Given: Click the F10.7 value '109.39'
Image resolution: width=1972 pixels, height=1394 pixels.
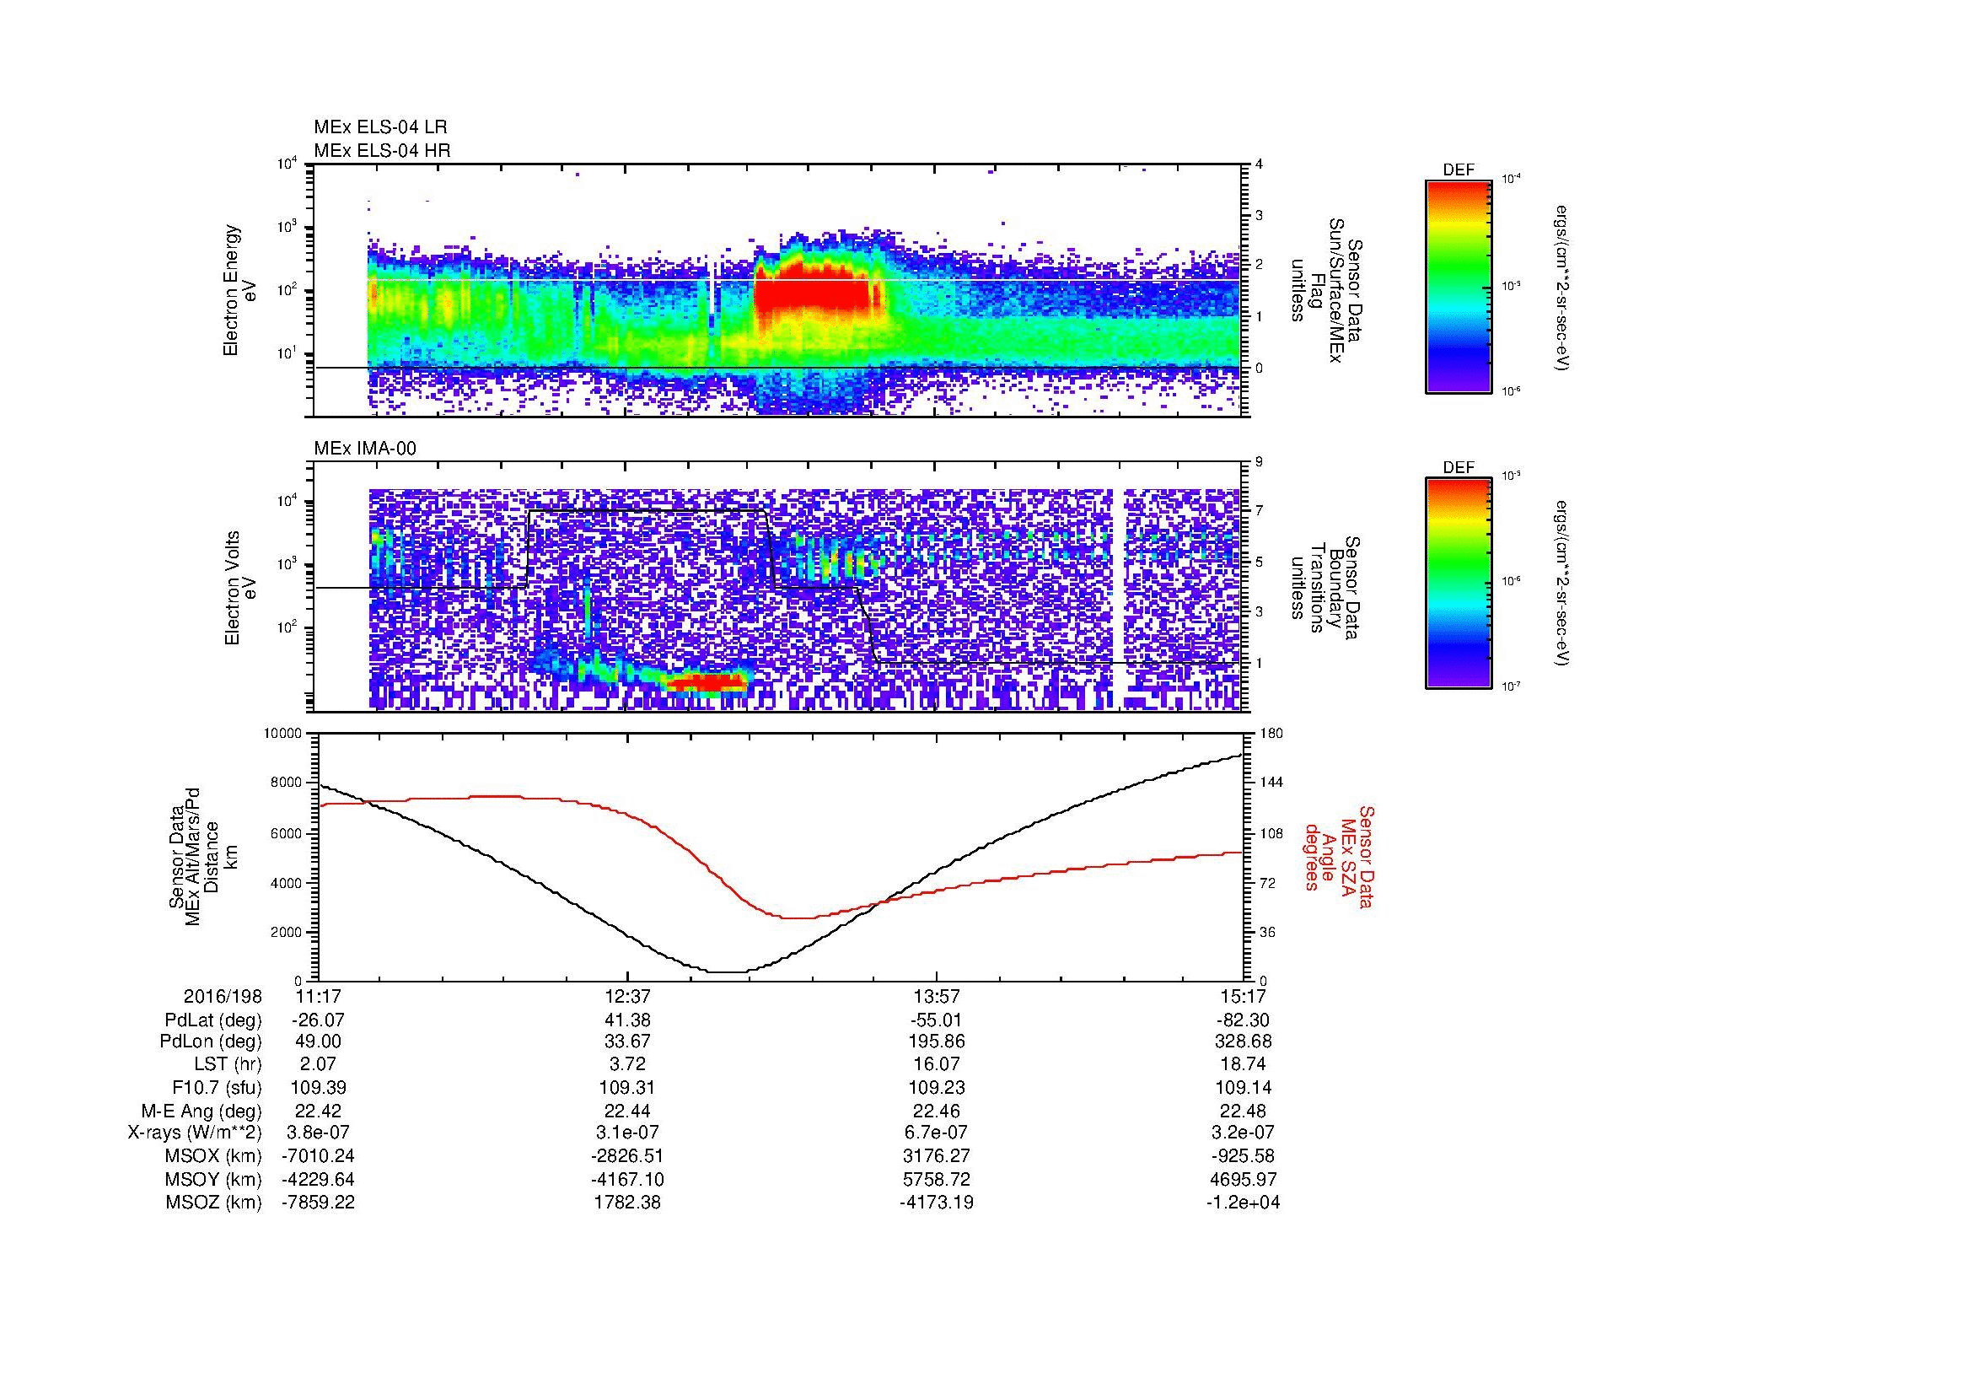Looking at the screenshot, I should click(x=319, y=1087).
